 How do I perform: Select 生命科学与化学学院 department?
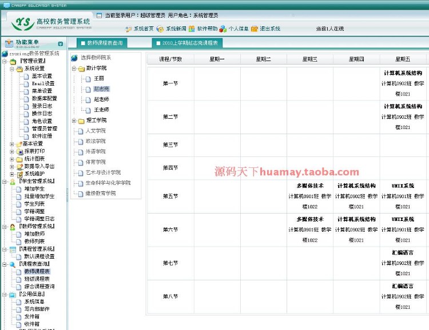[108, 183]
